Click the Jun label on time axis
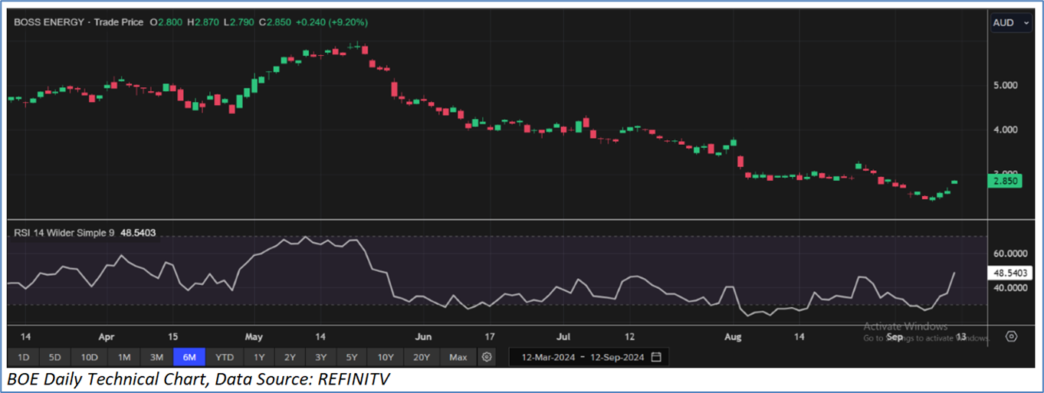The height and width of the screenshot is (393, 1044). (x=422, y=336)
